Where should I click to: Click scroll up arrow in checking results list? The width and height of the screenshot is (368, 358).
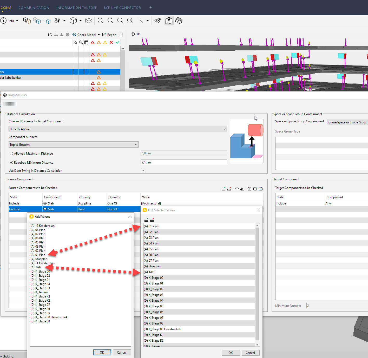(x=123, y=48)
